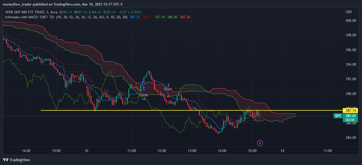
Task: Click the green 386.85 indicator value
Action: coord(173,17)
